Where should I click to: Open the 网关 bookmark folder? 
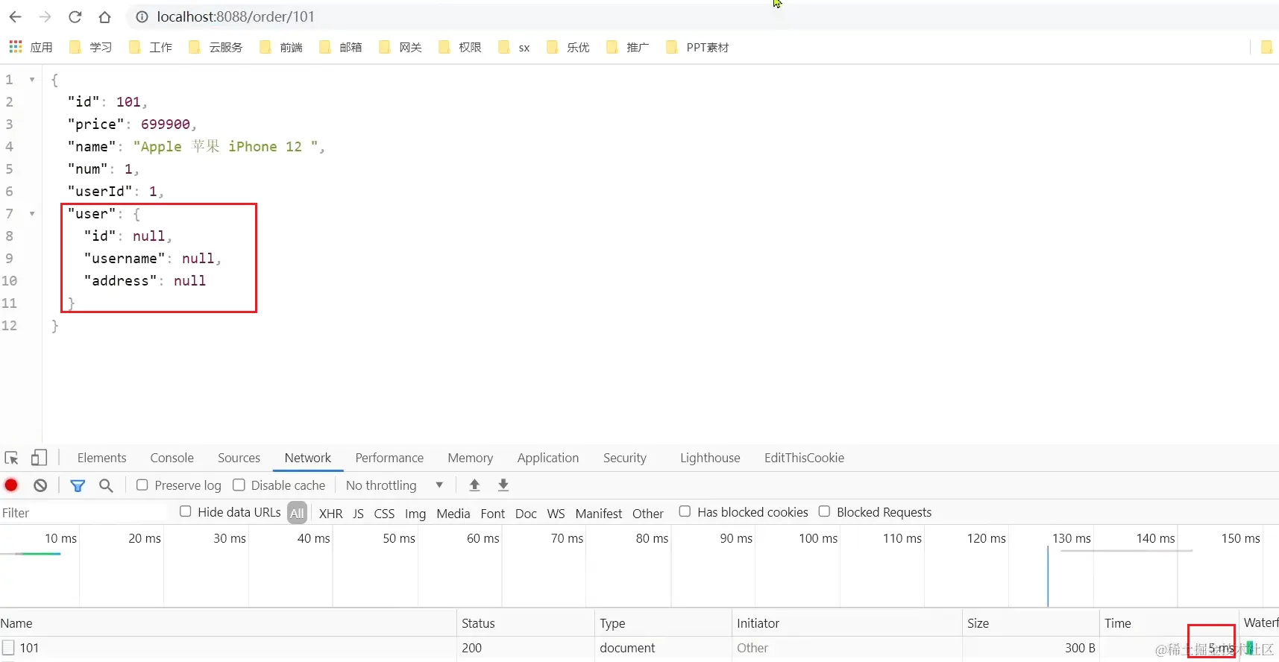click(x=400, y=47)
